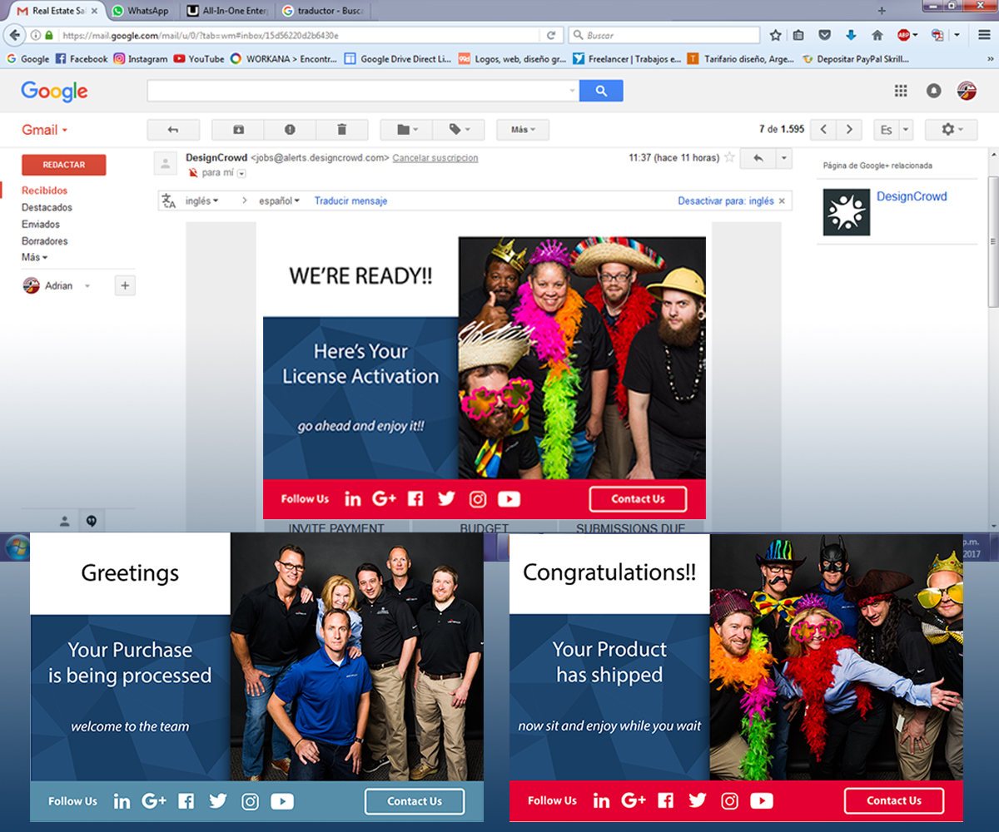Click Instagram icon in Congratulations banner
The width and height of the screenshot is (999, 832).
click(730, 800)
